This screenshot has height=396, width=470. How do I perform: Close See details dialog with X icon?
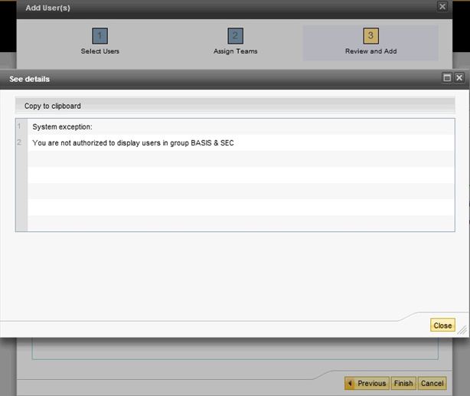point(459,77)
